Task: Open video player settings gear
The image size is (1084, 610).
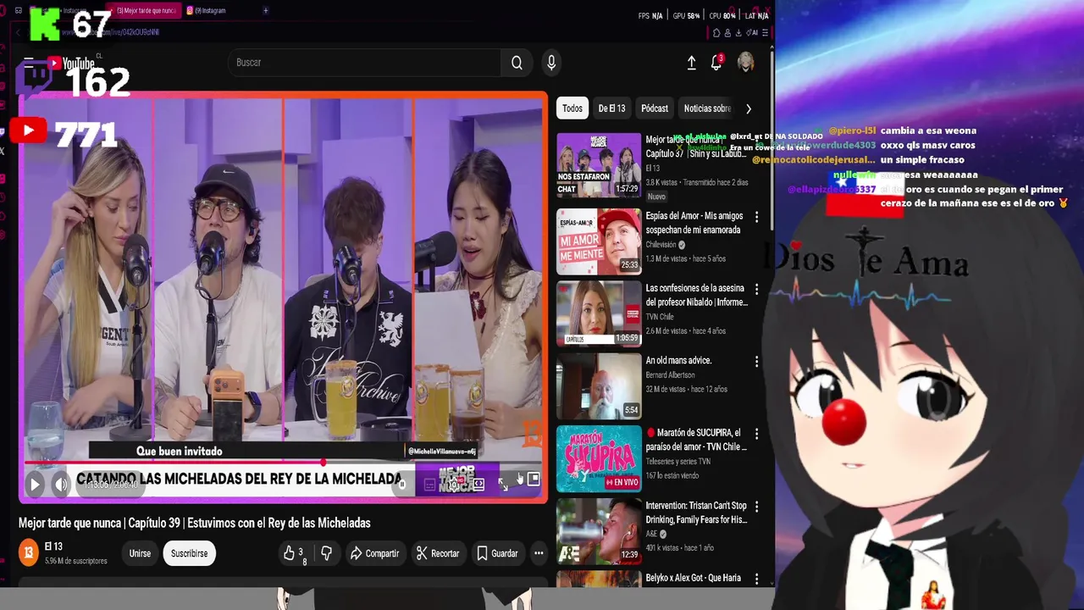Action: click(454, 485)
